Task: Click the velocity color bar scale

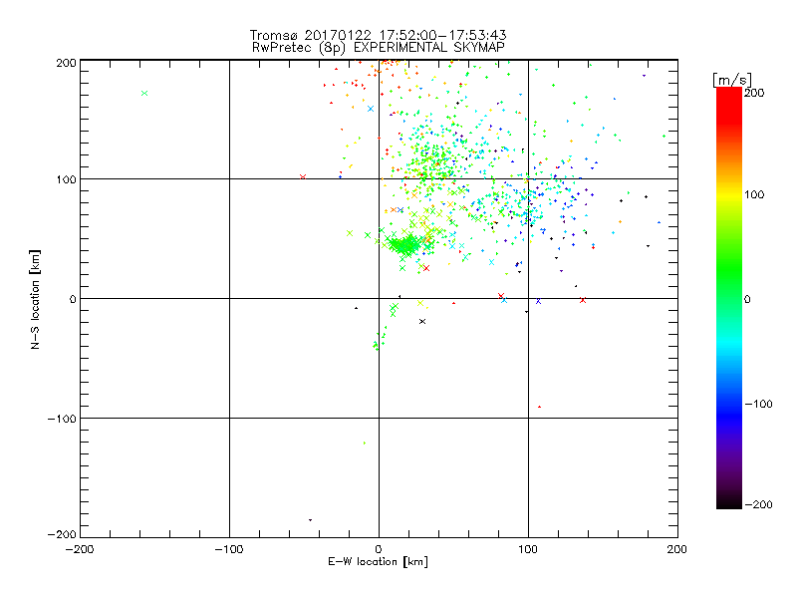Action: 729,297
